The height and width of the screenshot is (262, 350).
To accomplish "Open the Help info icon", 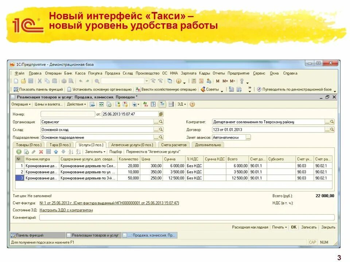I will [x=179, y=81].
